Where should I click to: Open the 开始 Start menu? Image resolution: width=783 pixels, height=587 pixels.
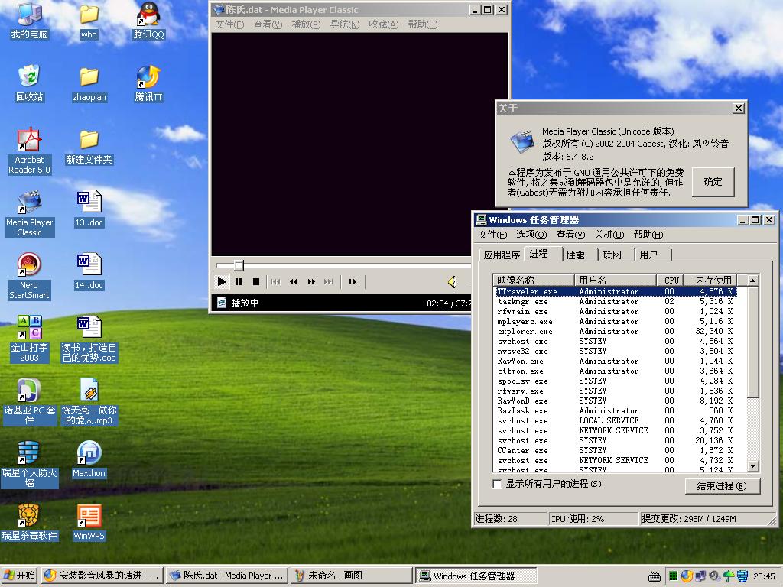[x=20, y=576]
